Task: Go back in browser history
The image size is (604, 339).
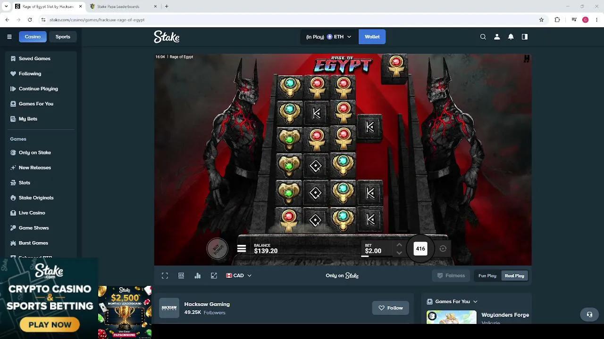Action: pos(7,20)
